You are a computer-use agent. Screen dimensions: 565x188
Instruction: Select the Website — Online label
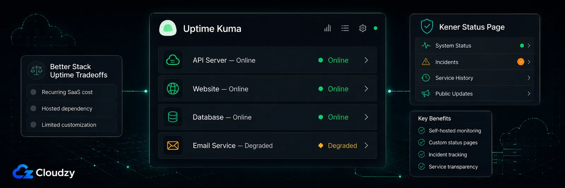tap(220, 89)
